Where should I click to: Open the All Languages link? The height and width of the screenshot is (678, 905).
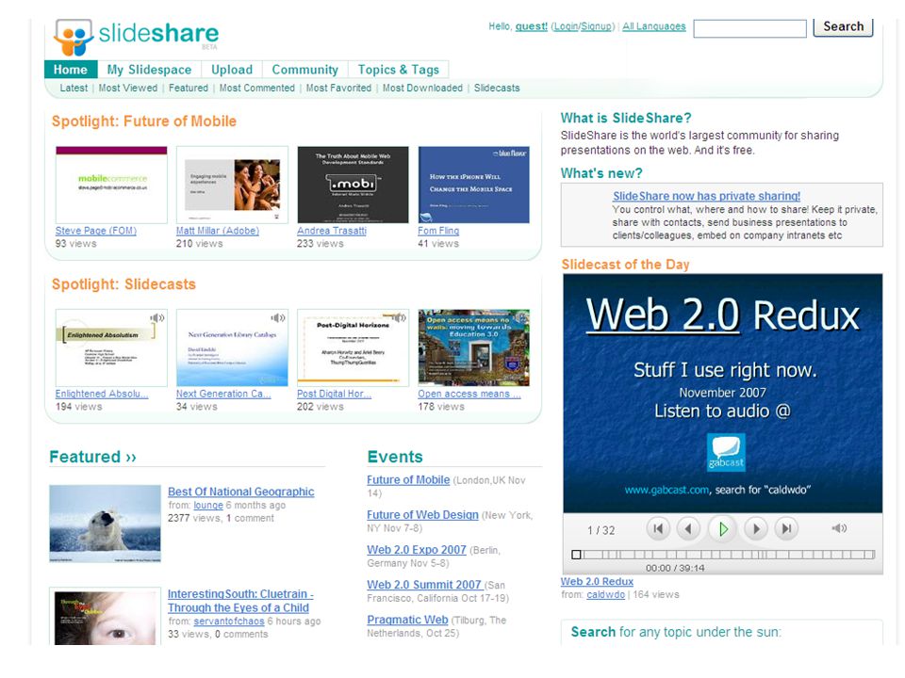click(x=654, y=26)
